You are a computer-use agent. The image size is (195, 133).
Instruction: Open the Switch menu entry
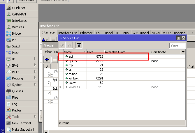click(x=22, y=46)
